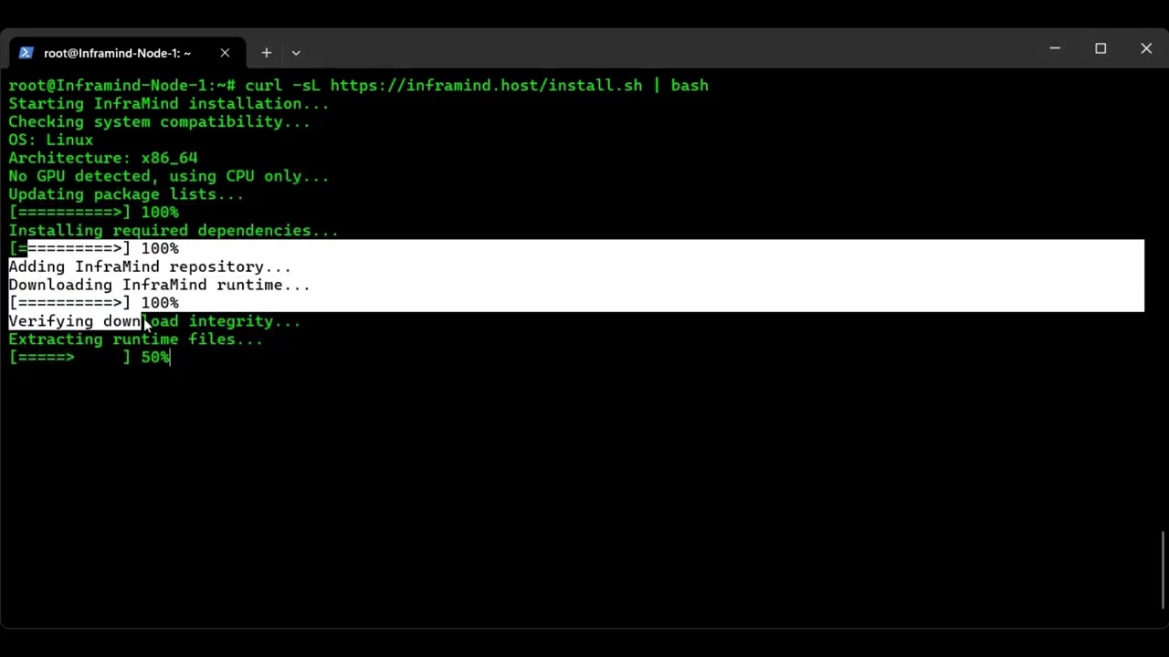Viewport: 1169px width, 657px height.
Task: Click the curl install.sh command line
Action: pos(358,85)
